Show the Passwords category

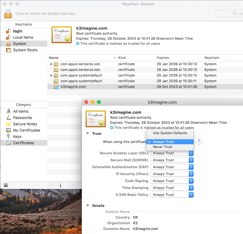click(22, 118)
